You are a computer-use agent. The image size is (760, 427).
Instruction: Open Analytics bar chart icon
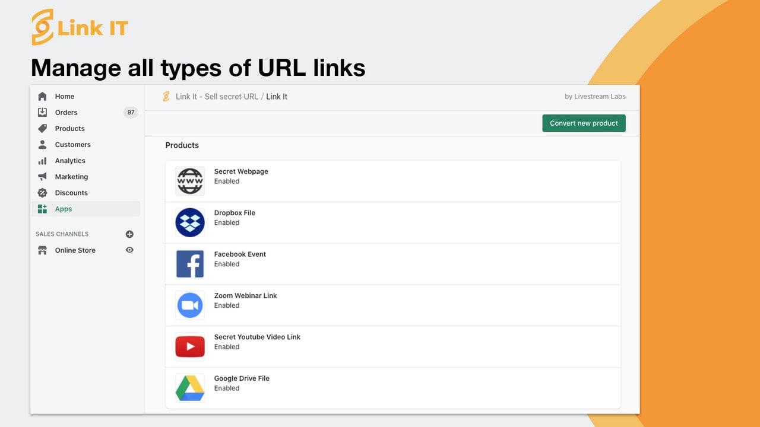[42, 161]
